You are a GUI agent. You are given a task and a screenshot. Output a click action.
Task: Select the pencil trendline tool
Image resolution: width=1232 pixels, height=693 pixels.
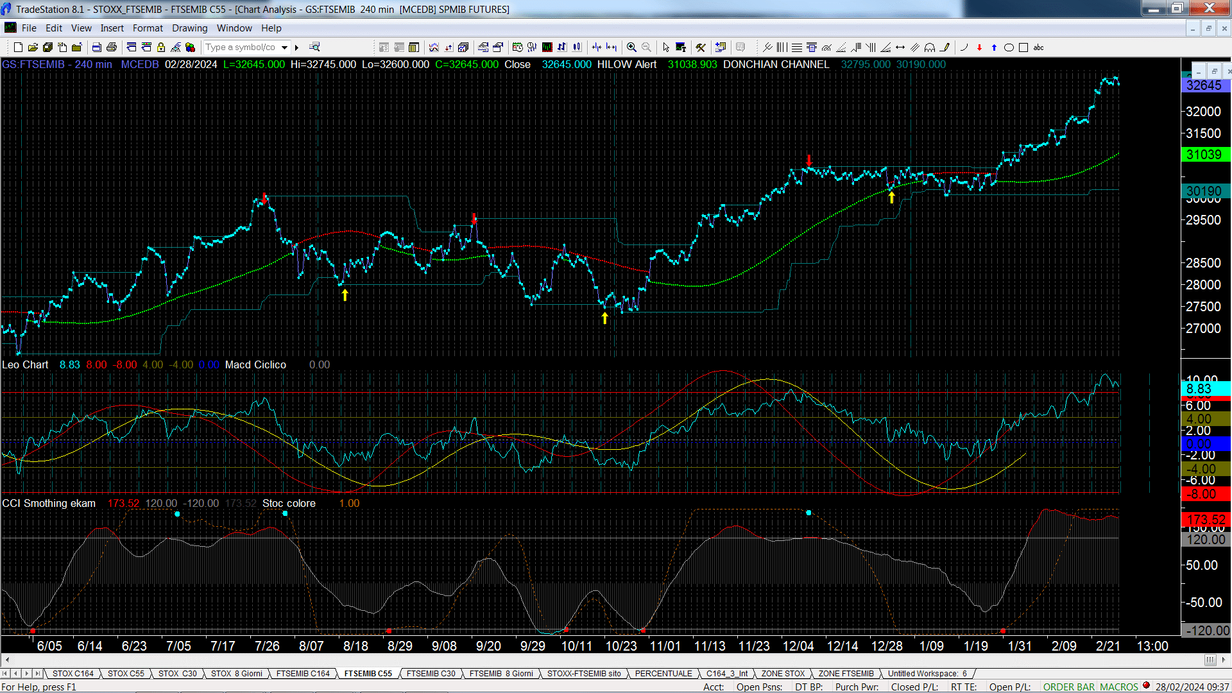click(x=945, y=47)
